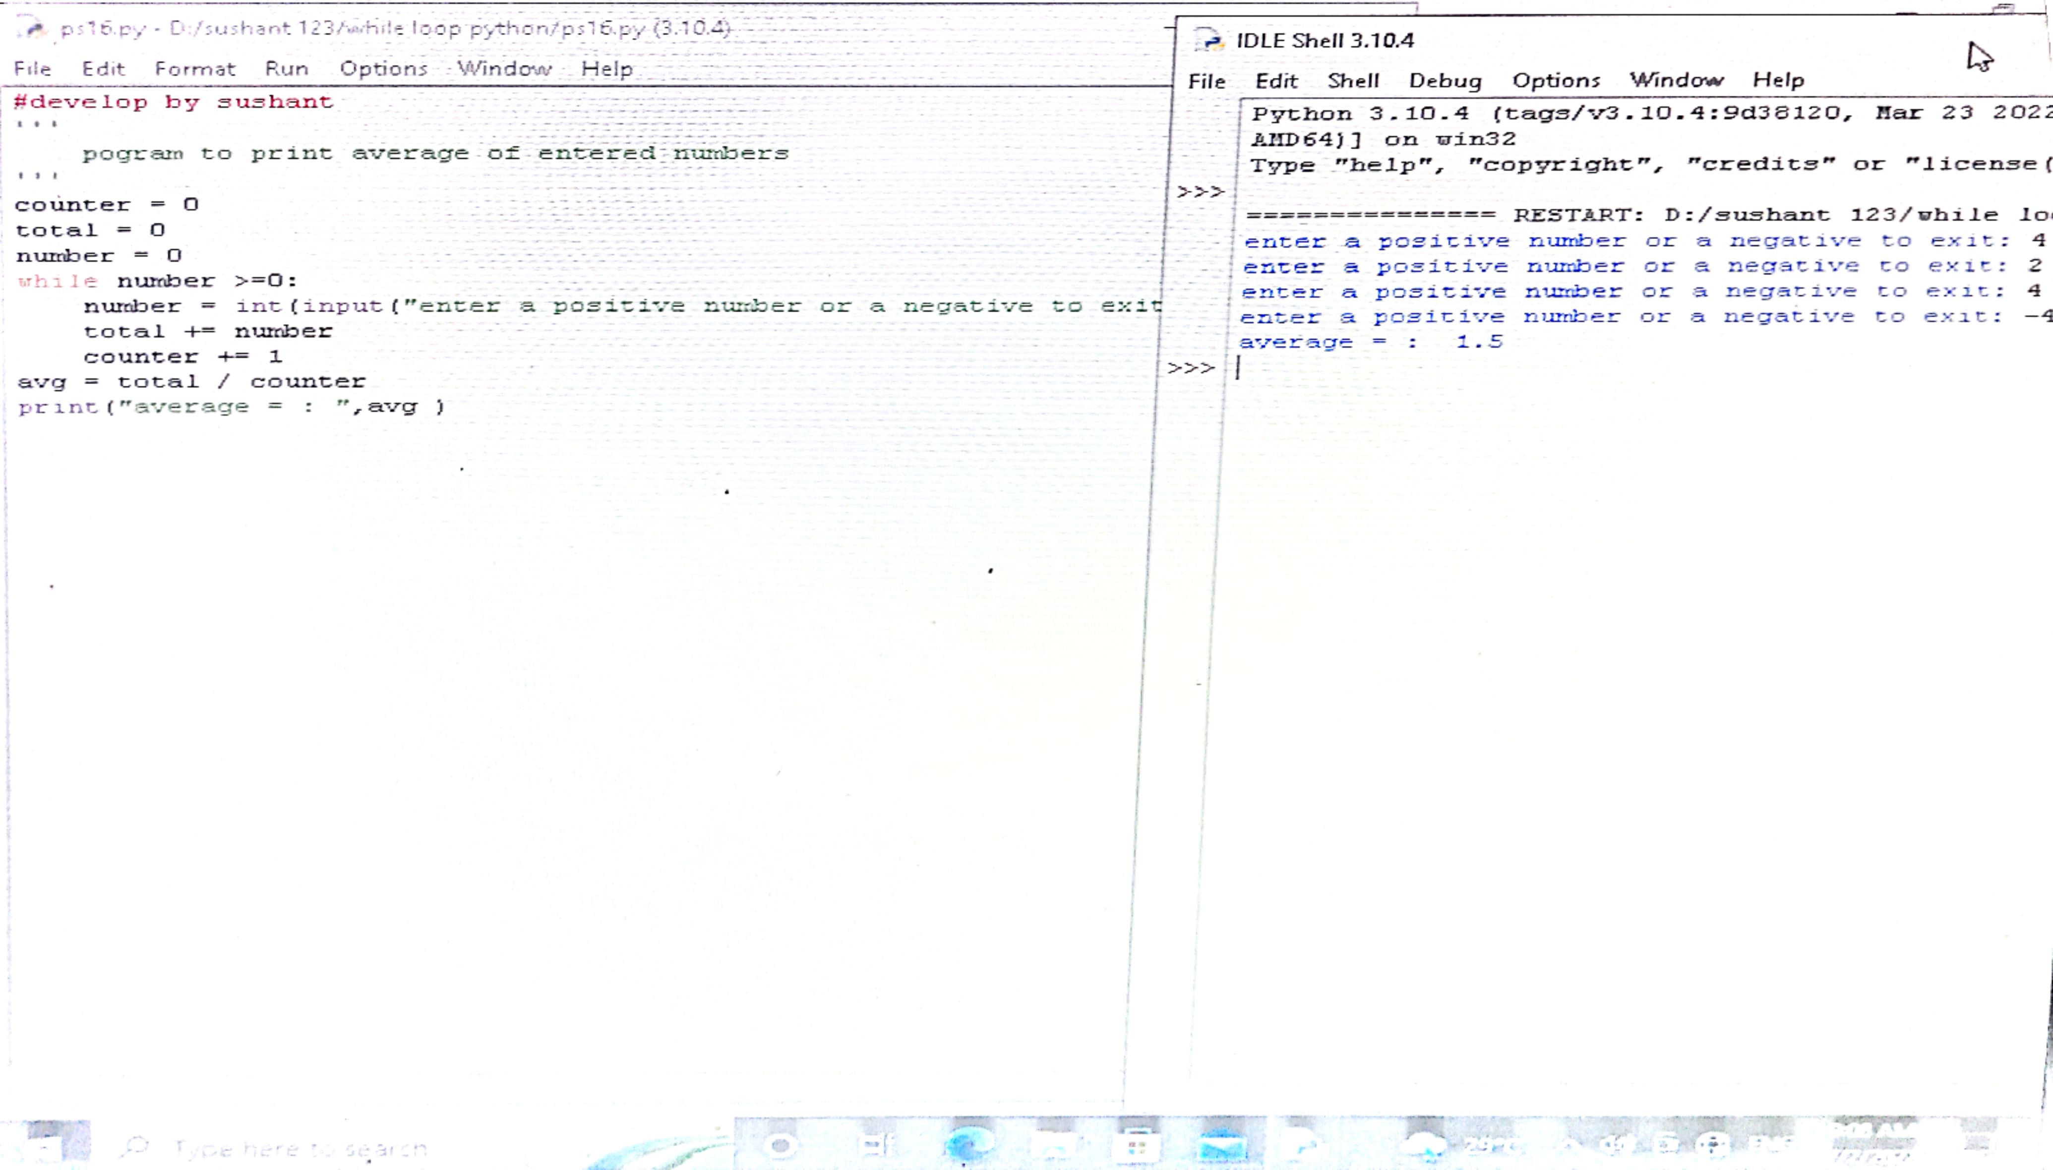Open Mail app from taskbar
Screen dimensions: 2053x1170
(x=1222, y=1144)
